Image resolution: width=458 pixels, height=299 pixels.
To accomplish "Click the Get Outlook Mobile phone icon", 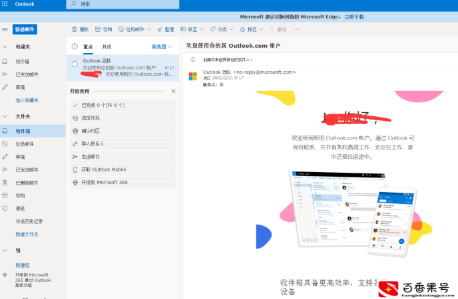I will tap(75, 169).
